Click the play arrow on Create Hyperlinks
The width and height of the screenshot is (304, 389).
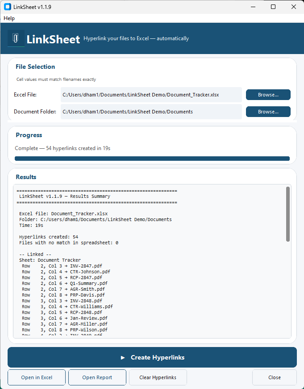(122, 357)
